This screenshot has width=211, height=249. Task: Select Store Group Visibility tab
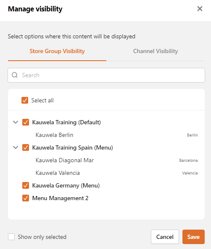57,51
